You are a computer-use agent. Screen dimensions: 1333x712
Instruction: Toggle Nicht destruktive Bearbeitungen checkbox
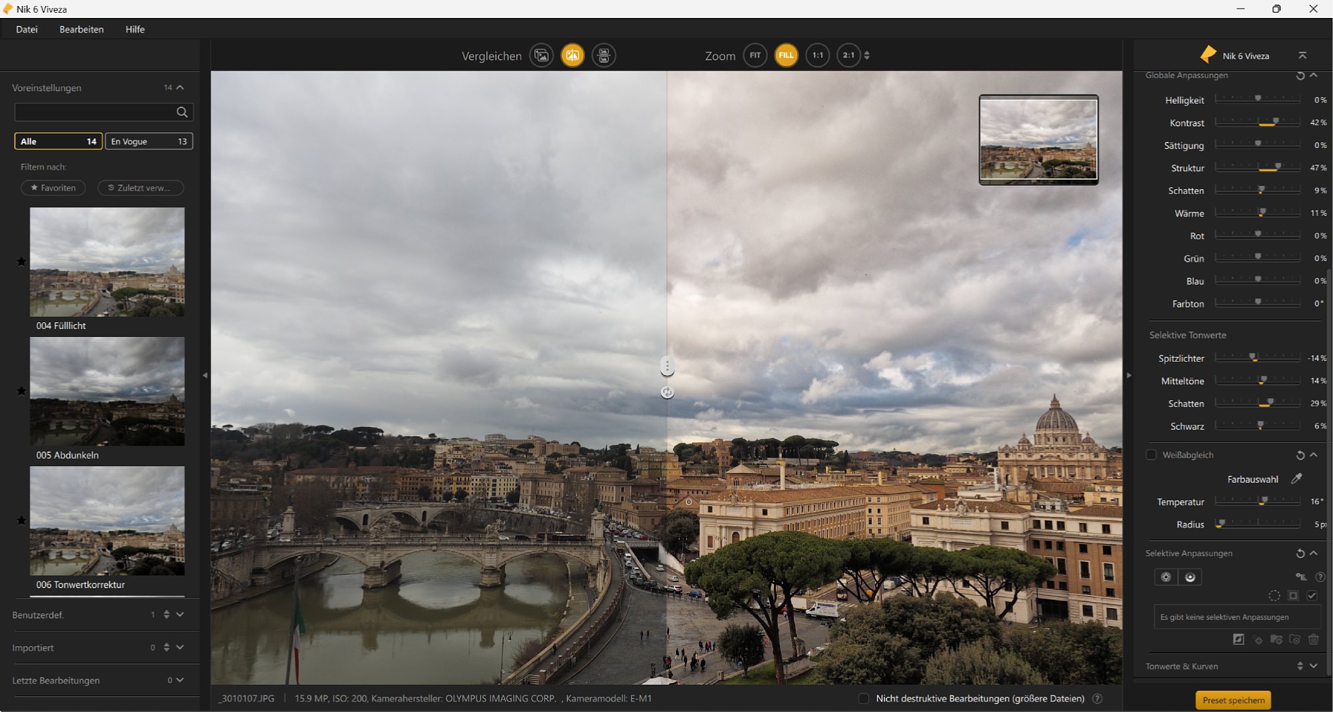[x=864, y=699]
